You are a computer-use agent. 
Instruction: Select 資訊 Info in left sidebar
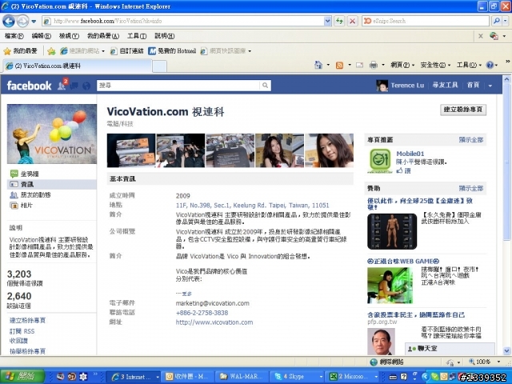[52, 185]
